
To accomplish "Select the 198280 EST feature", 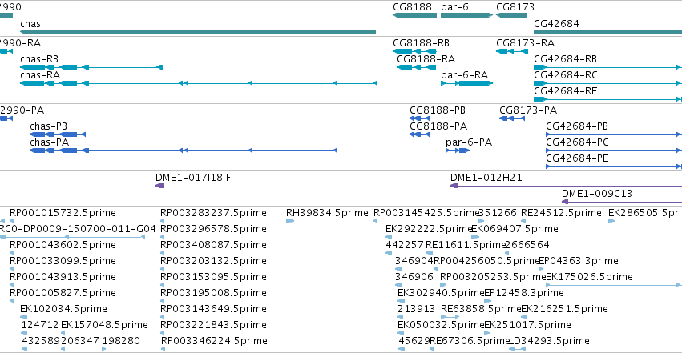I will [104, 349].
